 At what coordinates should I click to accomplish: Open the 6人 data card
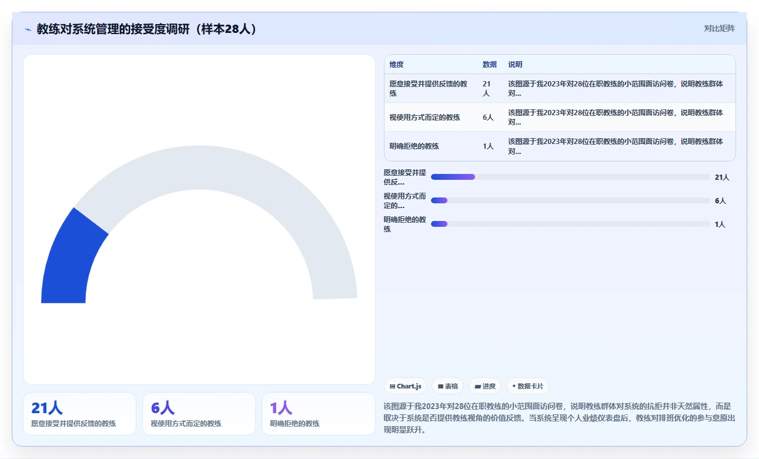199,414
